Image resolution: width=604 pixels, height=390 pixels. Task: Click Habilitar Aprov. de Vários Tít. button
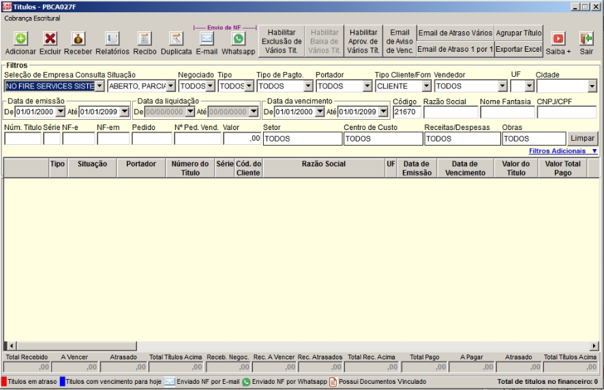click(x=363, y=42)
